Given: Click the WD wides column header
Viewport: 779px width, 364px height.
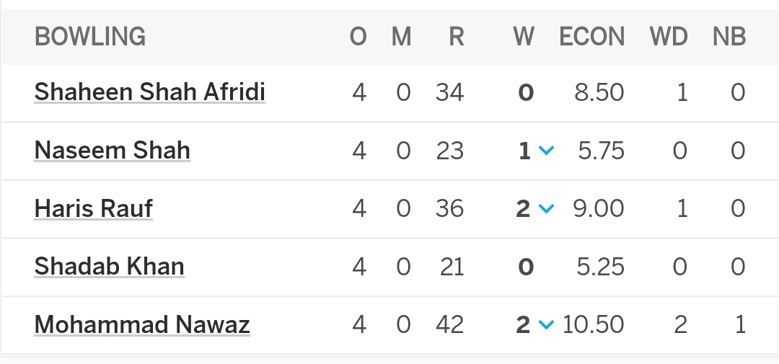Looking at the screenshot, I should (x=669, y=37).
